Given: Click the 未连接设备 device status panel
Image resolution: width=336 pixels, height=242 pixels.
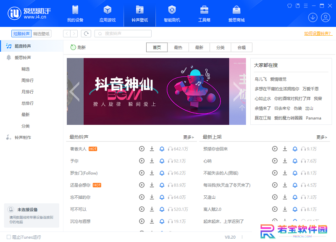Looking at the screenshot, I should coord(31,216).
